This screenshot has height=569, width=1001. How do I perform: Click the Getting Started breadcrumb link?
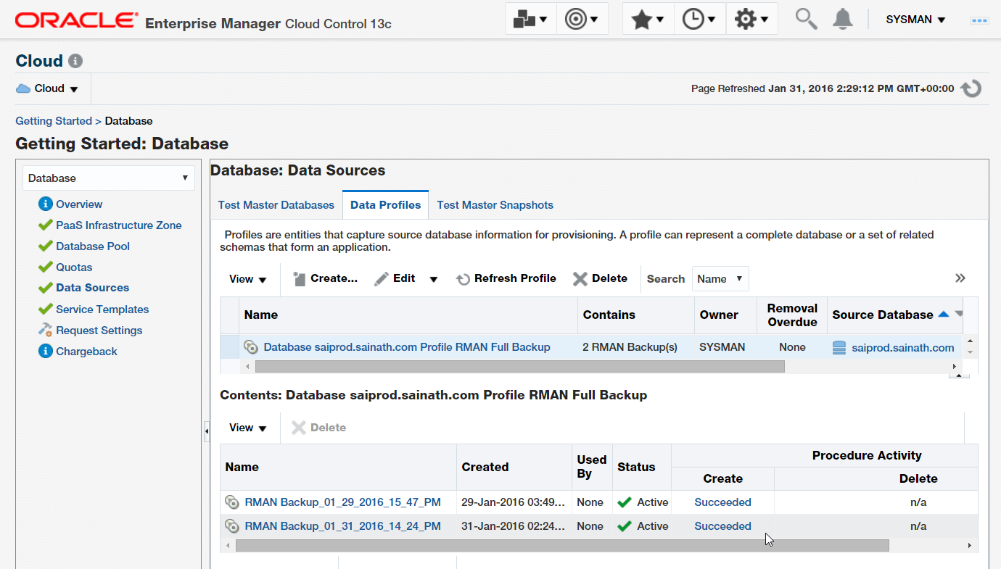[x=54, y=121]
